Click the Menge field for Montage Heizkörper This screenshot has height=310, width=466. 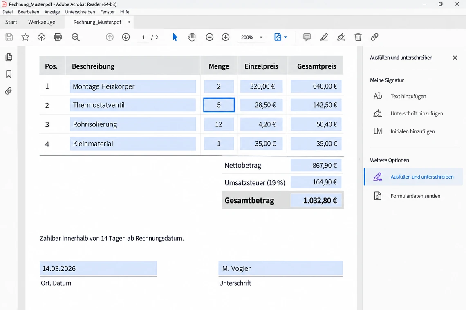pyautogui.click(x=219, y=86)
